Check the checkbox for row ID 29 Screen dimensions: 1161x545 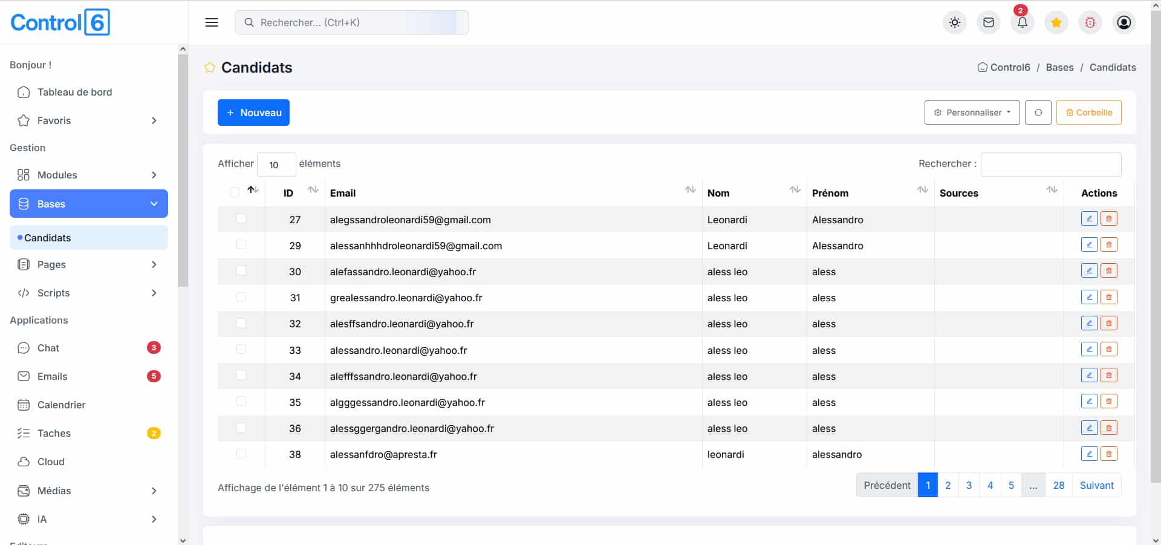point(241,245)
